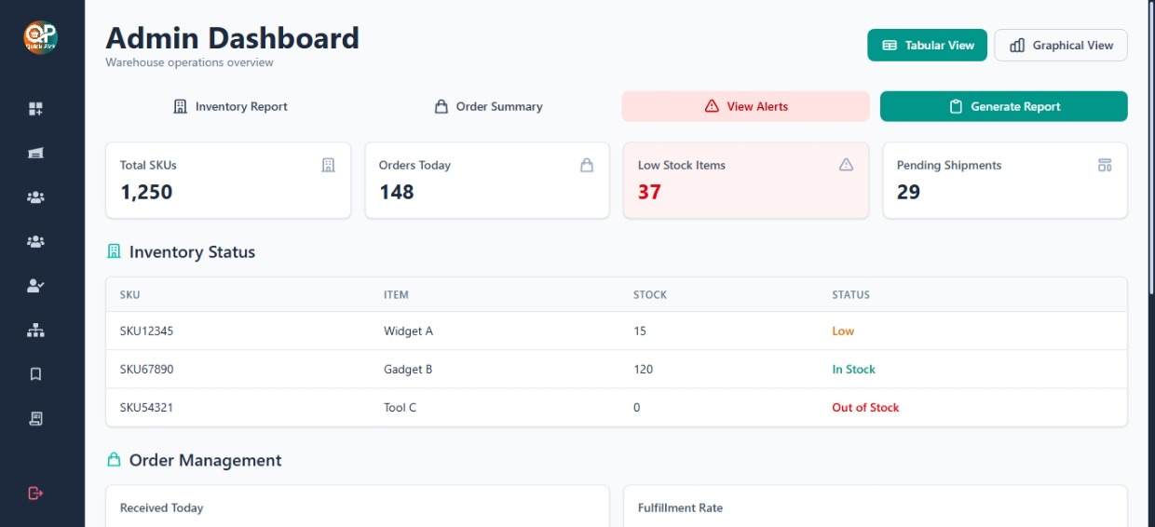
Task: Select the SKU54321 cell
Action: pyautogui.click(x=146, y=407)
